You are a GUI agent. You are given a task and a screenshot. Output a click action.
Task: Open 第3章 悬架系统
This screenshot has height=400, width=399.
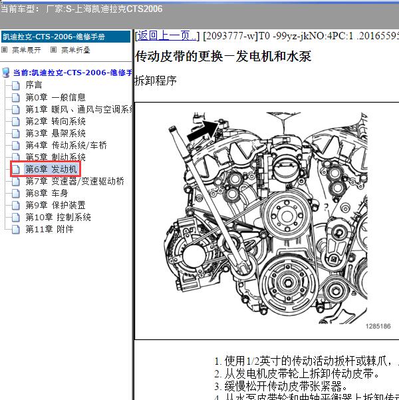click(x=56, y=133)
